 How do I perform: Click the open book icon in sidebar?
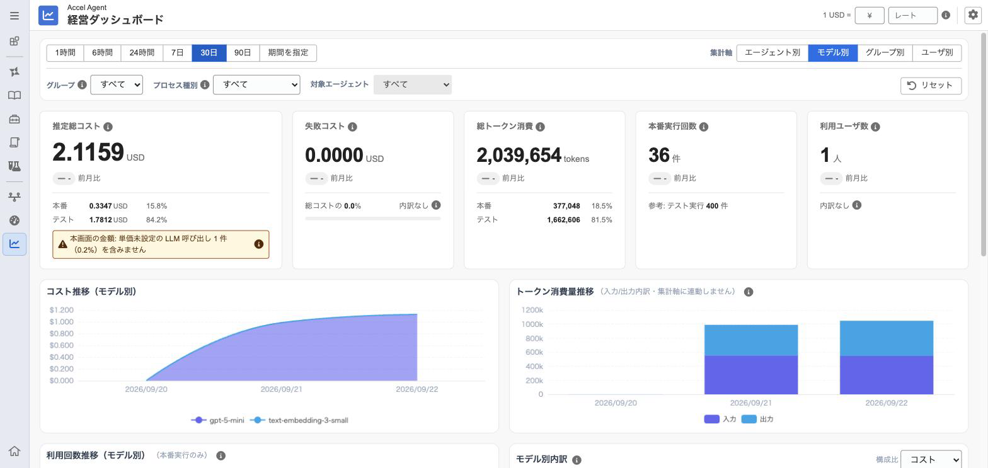click(x=14, y=96)
